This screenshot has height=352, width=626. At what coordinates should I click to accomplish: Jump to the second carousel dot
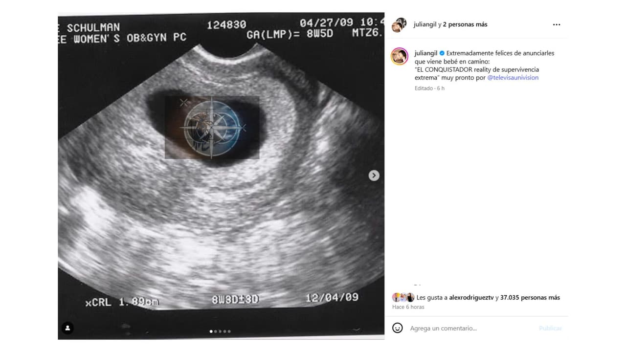tap(216, 331)
